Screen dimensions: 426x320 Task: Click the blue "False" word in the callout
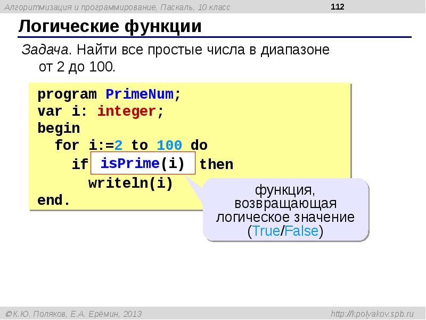(301, 231)
